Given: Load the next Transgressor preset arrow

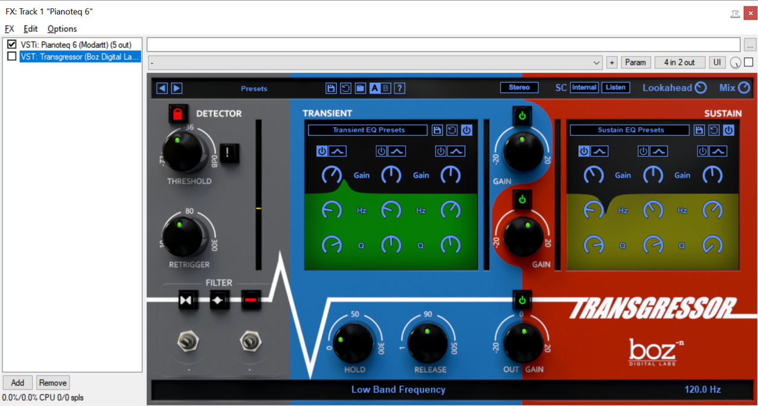Looking at the screenshot, I should (x=176, y=88).
